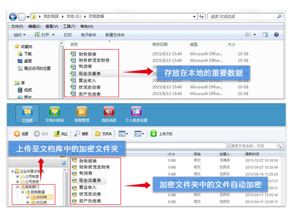Select 财务状况变财务 in document library list
292x217 pixels.
pos(91,167)
